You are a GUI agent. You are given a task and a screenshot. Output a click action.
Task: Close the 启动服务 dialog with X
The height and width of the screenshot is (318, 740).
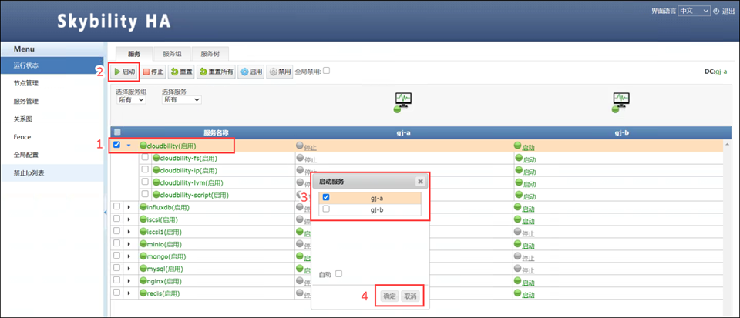coord(420,182)
